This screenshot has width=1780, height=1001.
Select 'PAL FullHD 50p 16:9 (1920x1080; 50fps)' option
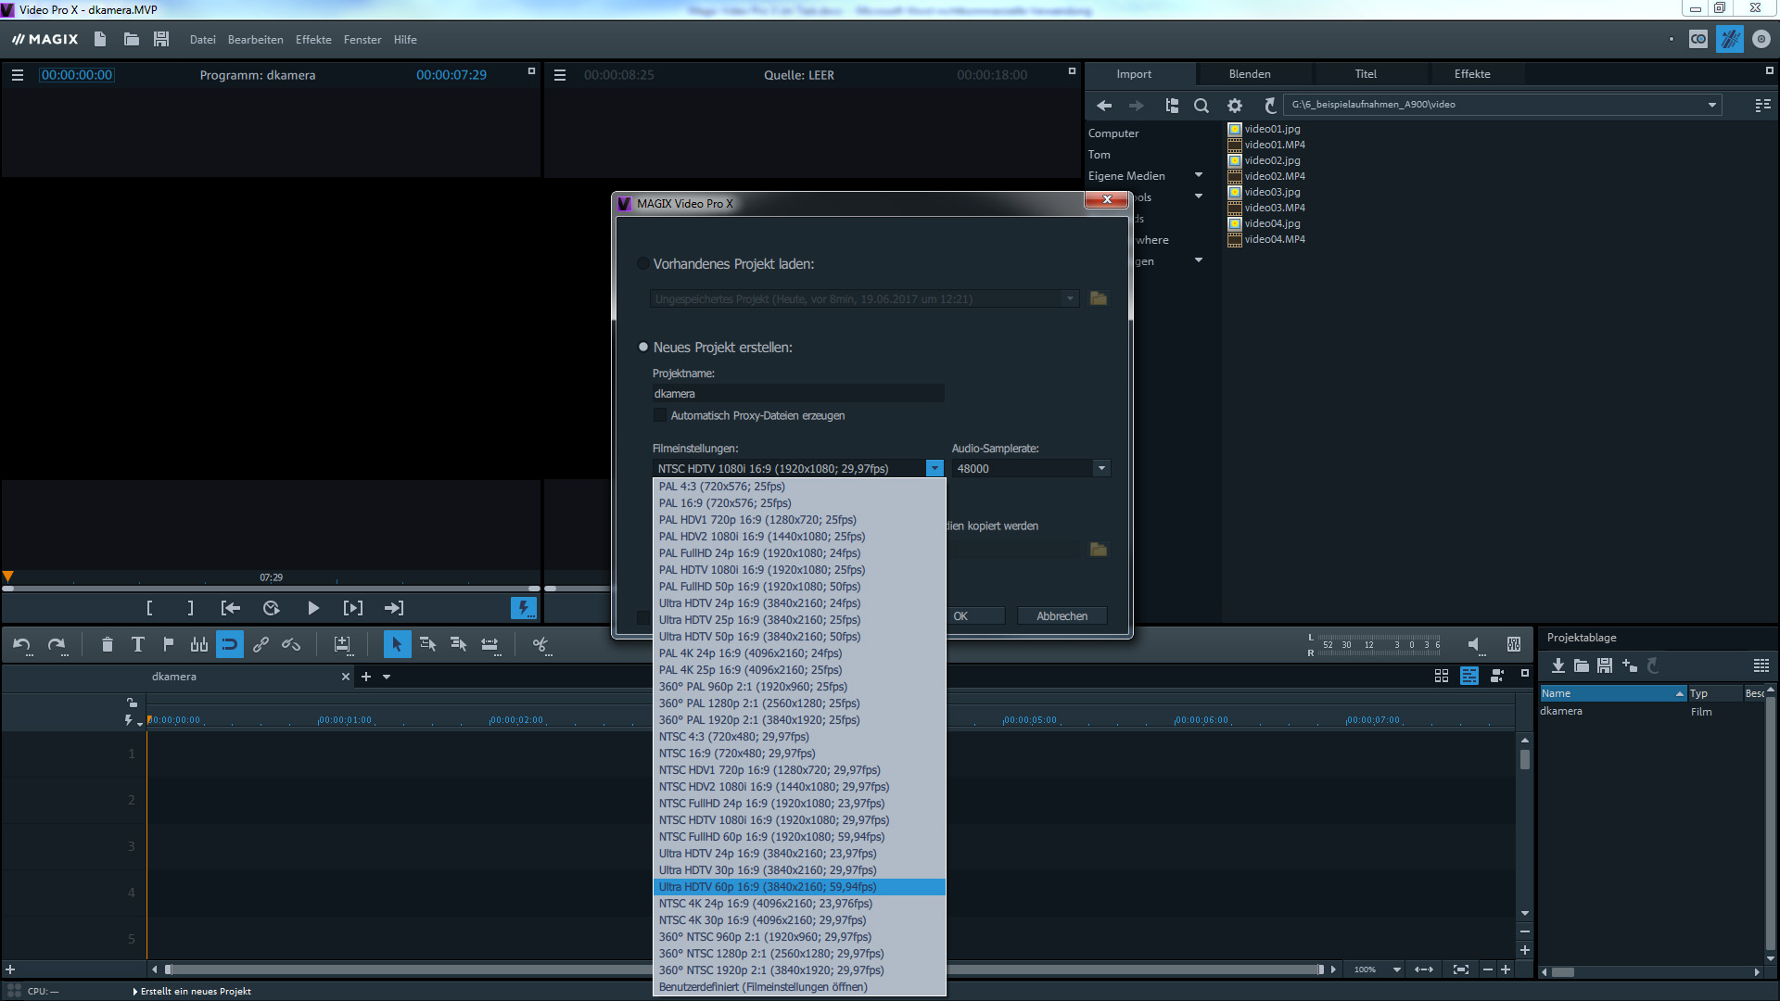click(x=799, y=587)
